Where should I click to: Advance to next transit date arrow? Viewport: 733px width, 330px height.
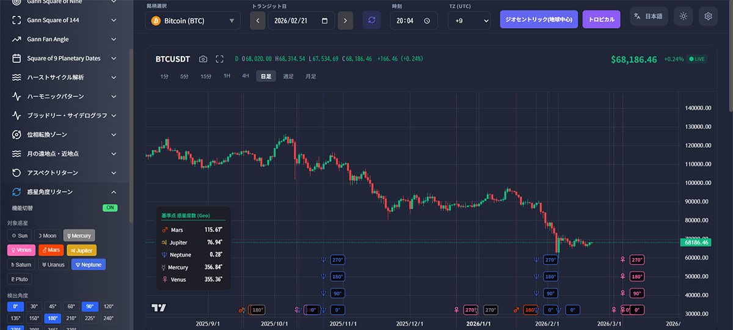(x=345, y=20)
